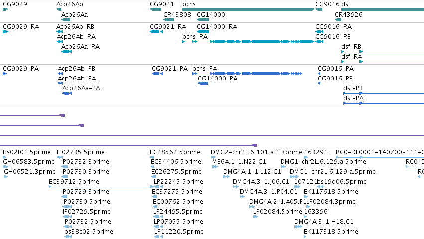
Task: Select the IP02735.5prime EST label
Action: (x=81, y=152)
